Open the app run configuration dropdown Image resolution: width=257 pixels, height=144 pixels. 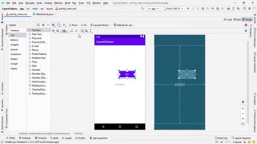coord(153,9)
